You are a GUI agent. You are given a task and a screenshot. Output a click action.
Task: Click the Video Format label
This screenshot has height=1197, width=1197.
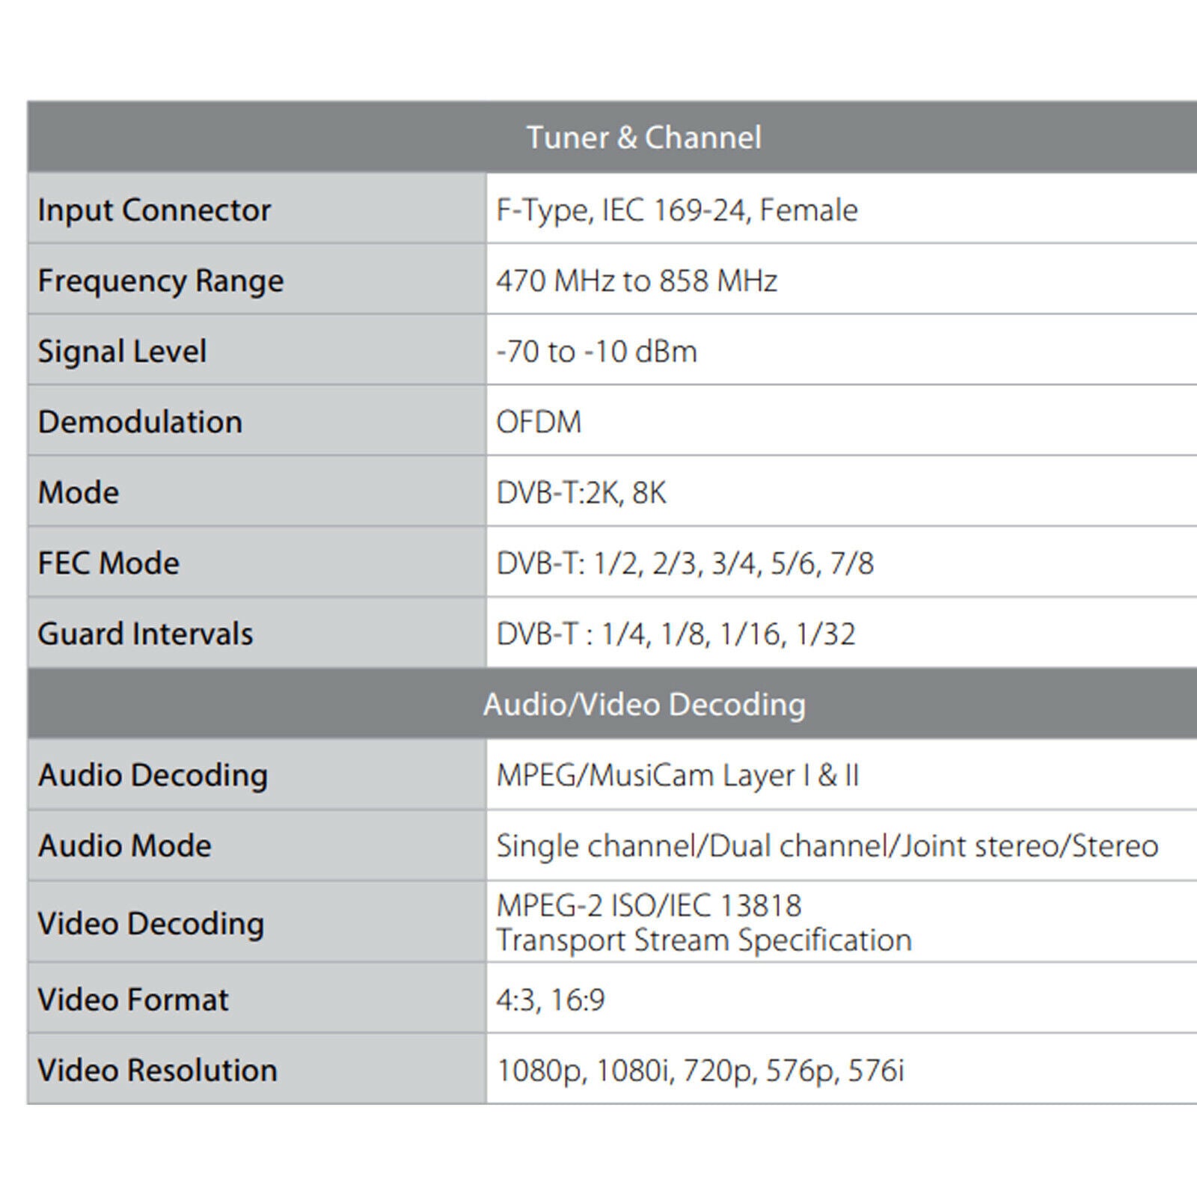pyautogui.click(x=133, y=999)
